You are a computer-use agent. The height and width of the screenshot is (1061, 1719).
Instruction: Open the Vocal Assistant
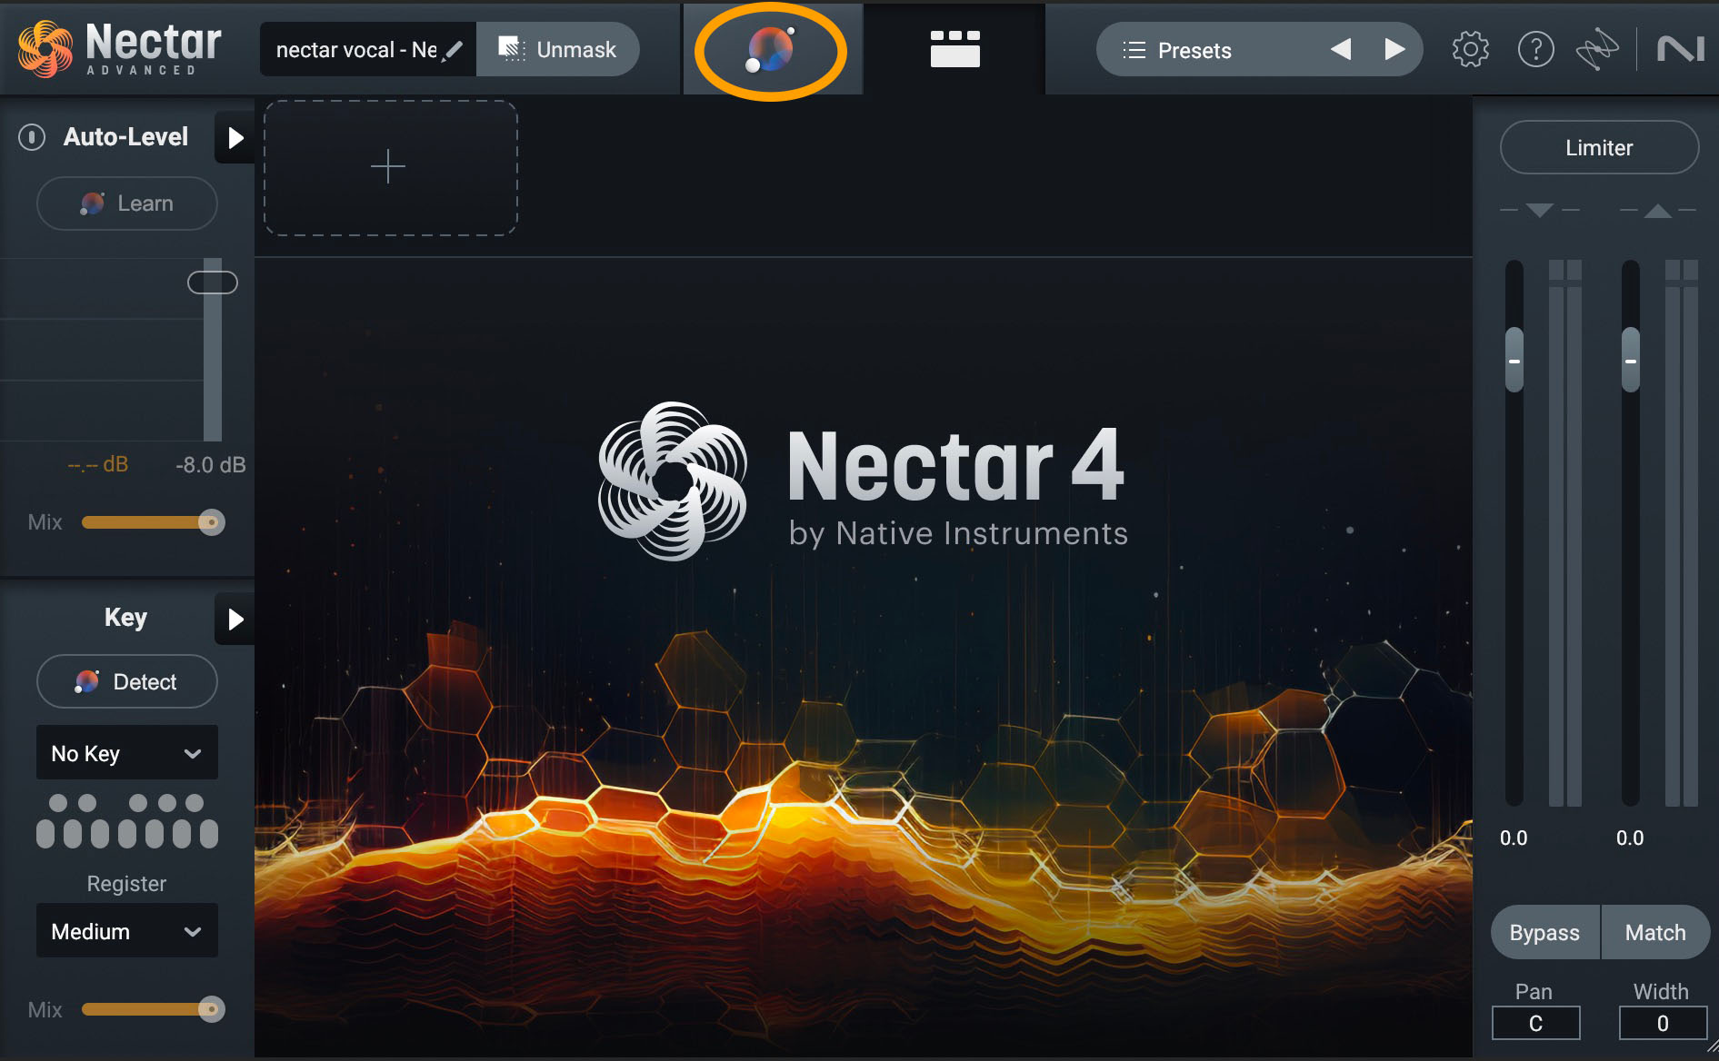[771, 49]
